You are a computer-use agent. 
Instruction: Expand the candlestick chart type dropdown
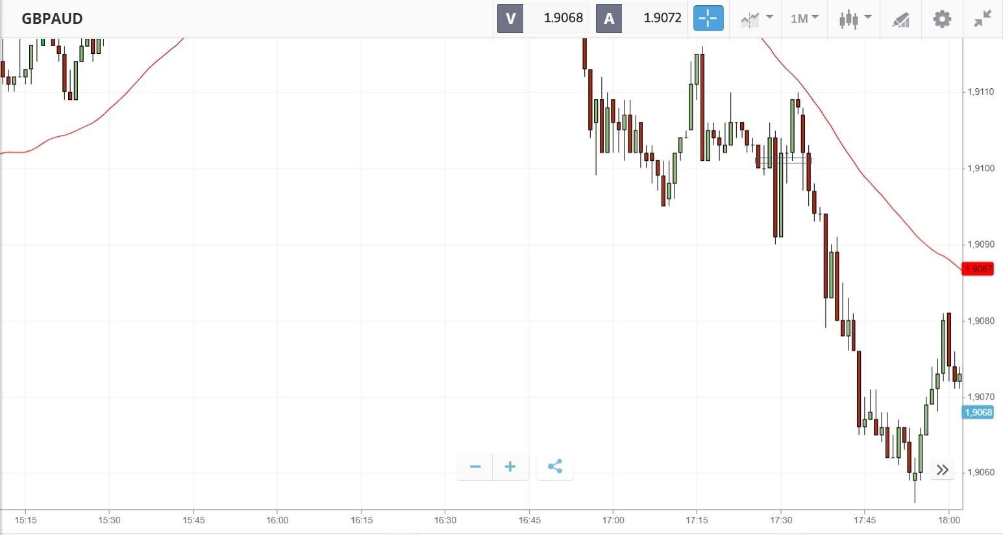click(854, 19)
